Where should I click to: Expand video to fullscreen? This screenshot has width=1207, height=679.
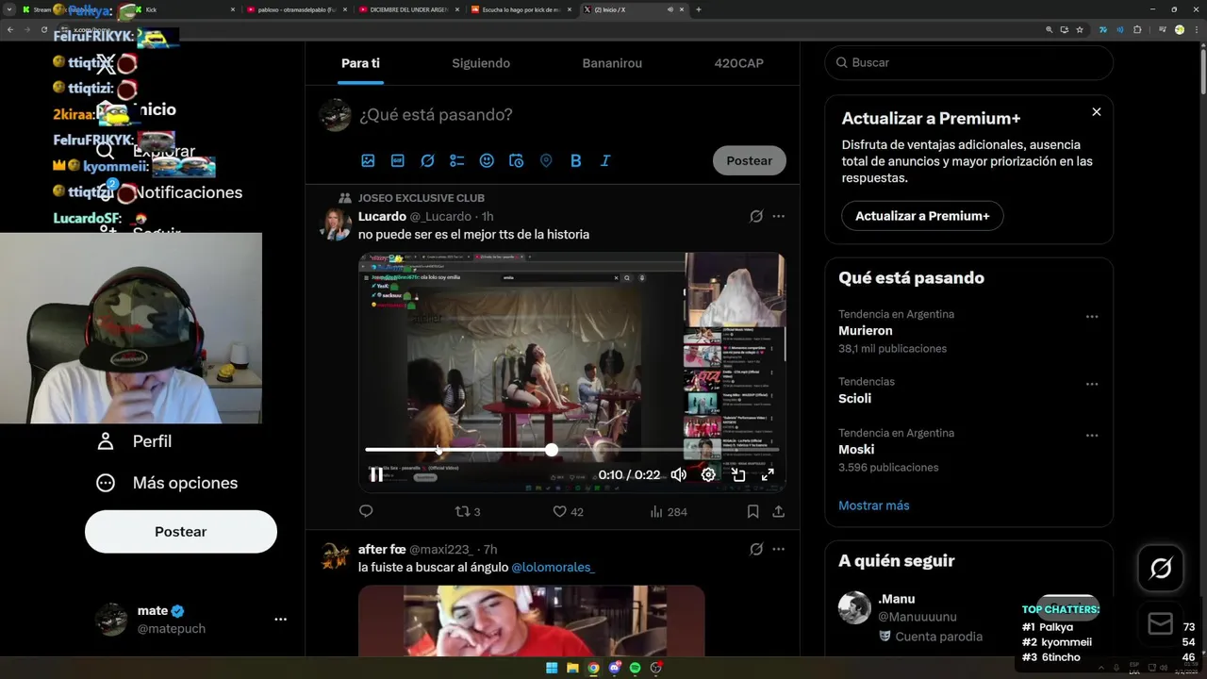click(x=768, y=474)
